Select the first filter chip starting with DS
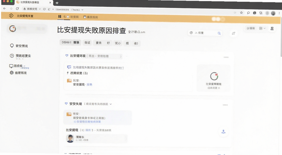This screenshot has height=155, width=282. [70, 42]
